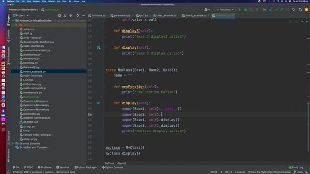Jump to previous highlighted error arrow
This screenshot has width=310, height=174.
tap(302, 21)
